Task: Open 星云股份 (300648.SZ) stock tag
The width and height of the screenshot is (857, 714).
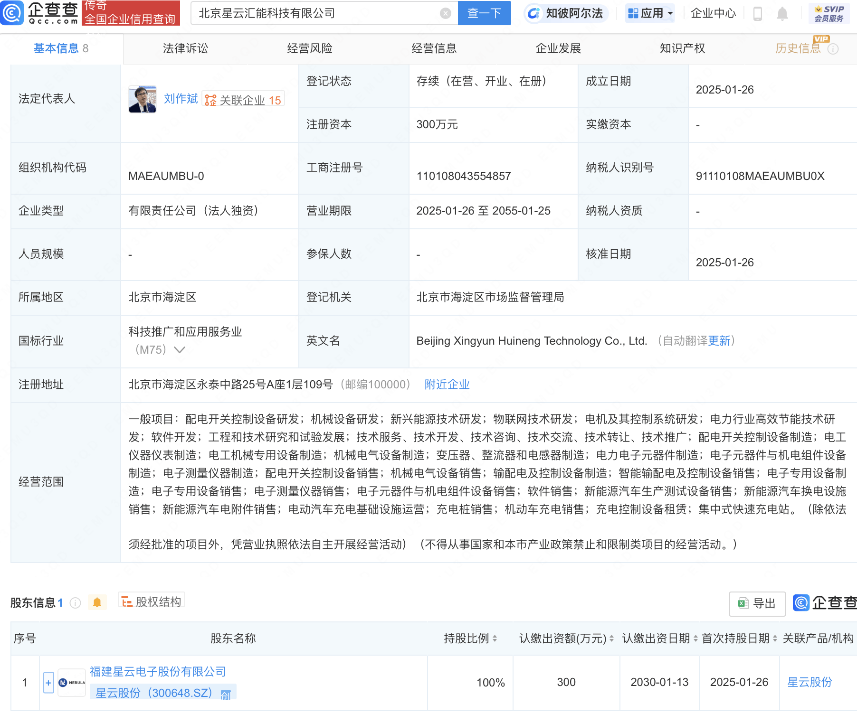Action: [163, 693]
